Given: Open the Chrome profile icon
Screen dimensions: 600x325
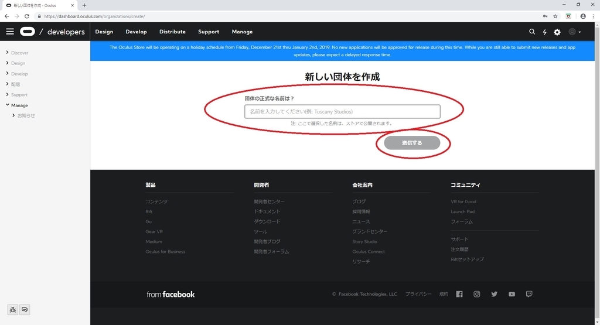Looking at the screenshot, I should pos(583,16).
